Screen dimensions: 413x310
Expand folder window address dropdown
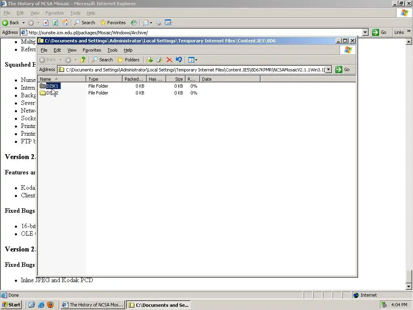pyautogui.click(x=328, y=69)
